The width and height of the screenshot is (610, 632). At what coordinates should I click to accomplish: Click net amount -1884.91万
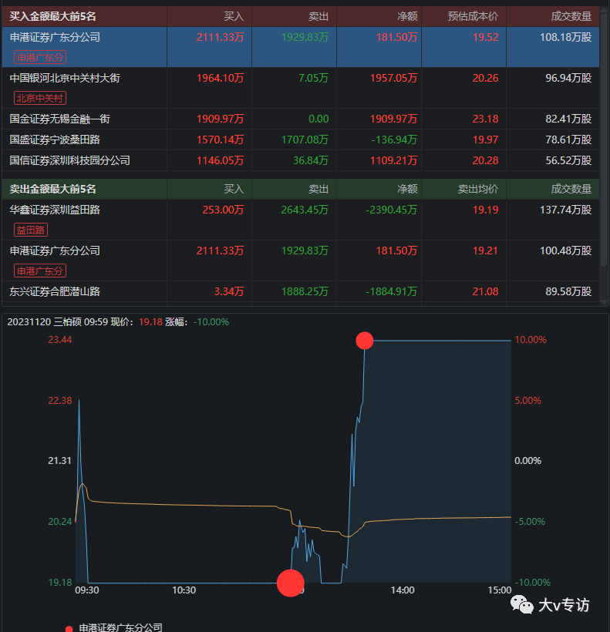click(391, 291)
